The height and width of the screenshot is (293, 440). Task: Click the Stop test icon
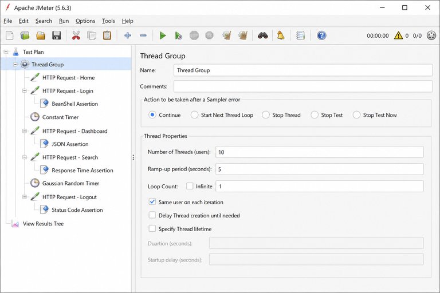pyautogui.click(x=194, y=35)
